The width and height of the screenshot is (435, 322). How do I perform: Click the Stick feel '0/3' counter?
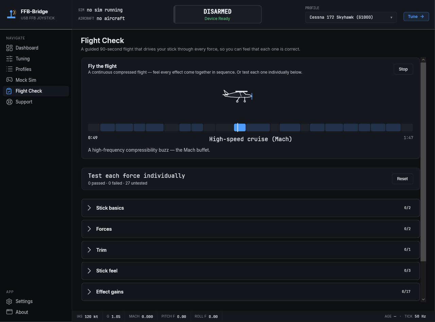point(407,271)
